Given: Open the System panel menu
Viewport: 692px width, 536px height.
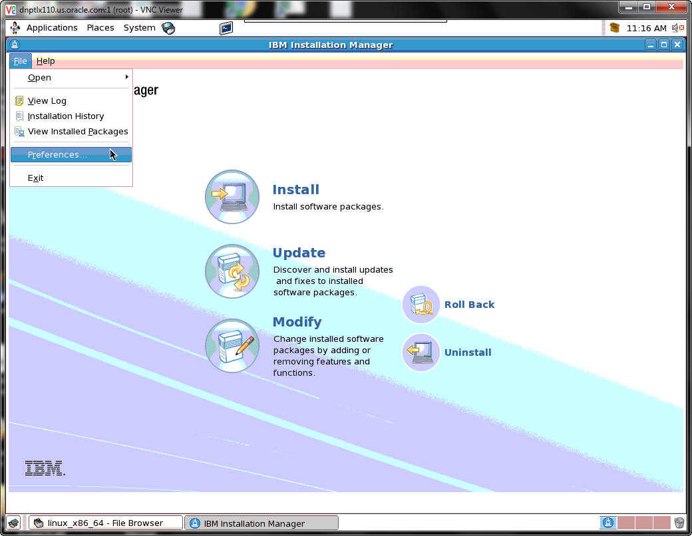Looking at the screenshot, I should click(140, 28).
